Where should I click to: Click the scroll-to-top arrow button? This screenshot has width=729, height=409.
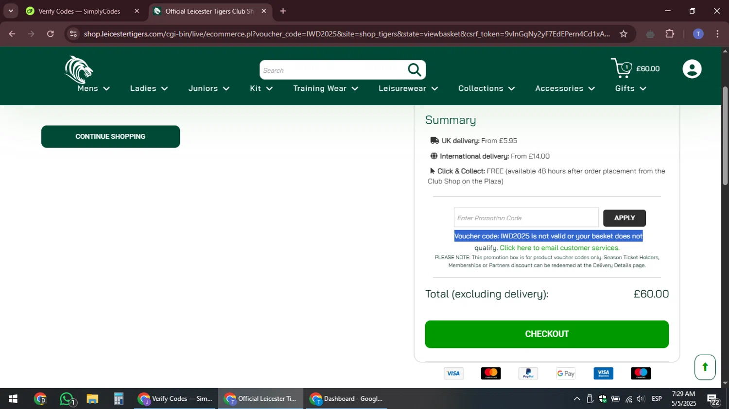click(705, 367)
